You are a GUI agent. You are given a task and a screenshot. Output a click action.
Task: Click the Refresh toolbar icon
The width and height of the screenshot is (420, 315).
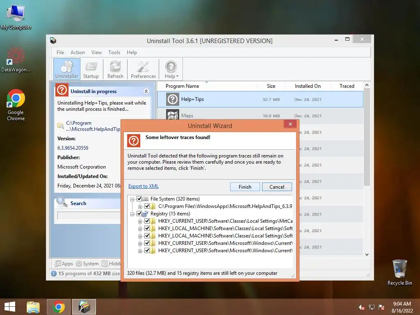pos(115,69)
